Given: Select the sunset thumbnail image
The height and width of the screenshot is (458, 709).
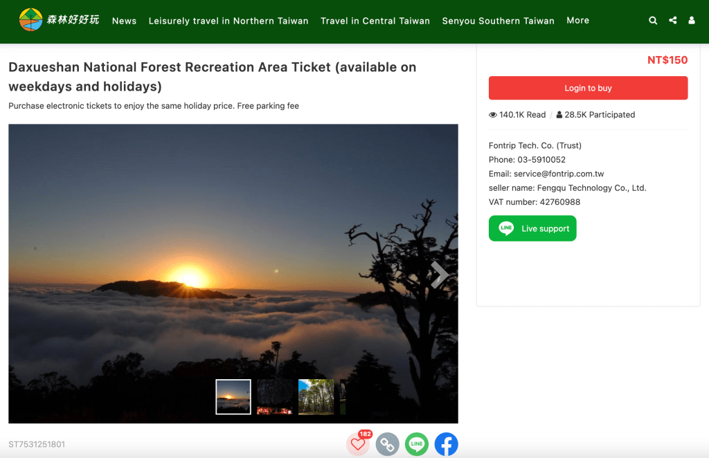Looking at the screenshot, I should [233, 396].
